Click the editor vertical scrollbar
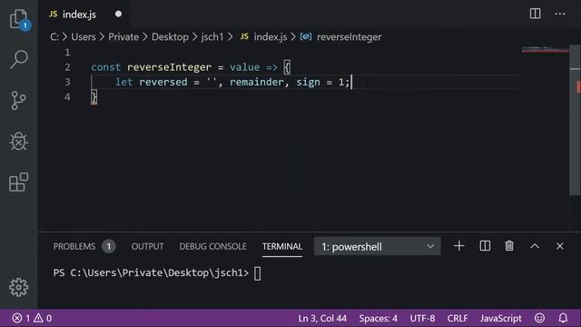This screenshot has width=581, height=327. (x=575, y=121)
